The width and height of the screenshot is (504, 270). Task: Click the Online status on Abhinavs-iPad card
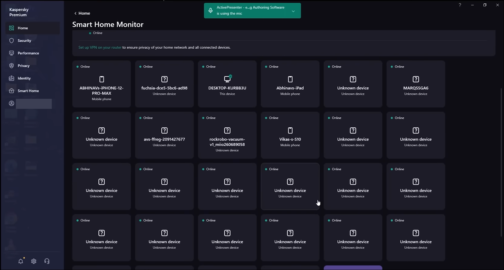(272, 67)
